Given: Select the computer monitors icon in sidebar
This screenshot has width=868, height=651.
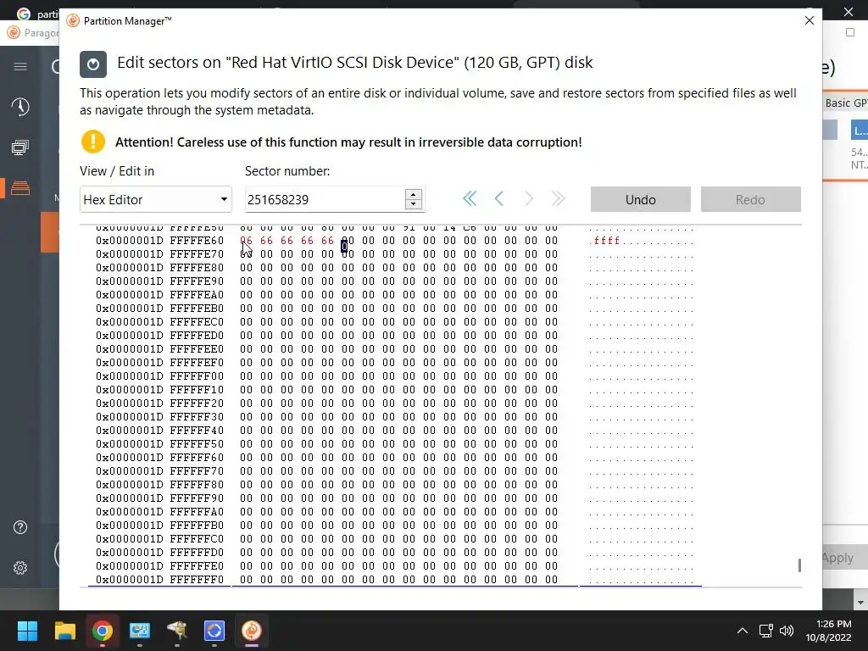Looking at the screenshot, I should click(x=20, y=147).
